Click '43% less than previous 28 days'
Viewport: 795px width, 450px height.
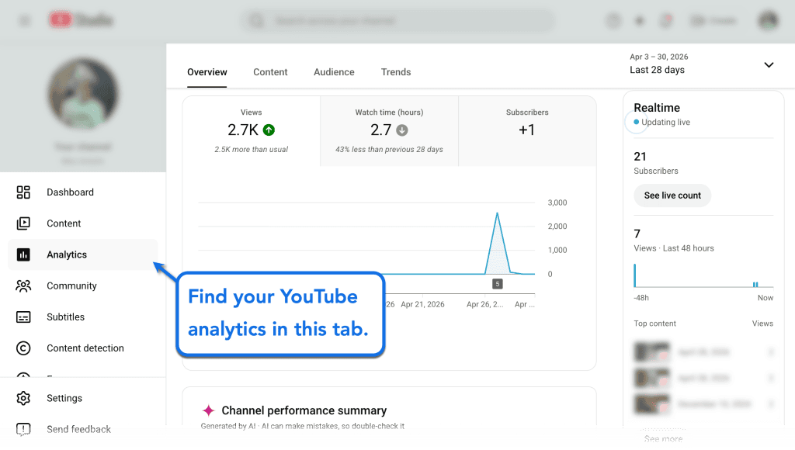point(390,150)
